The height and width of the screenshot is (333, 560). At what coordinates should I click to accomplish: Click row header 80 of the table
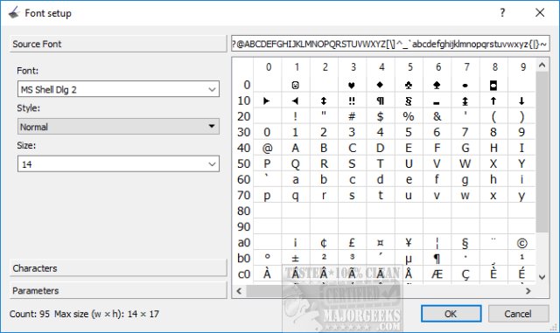[x=243, y=211]
